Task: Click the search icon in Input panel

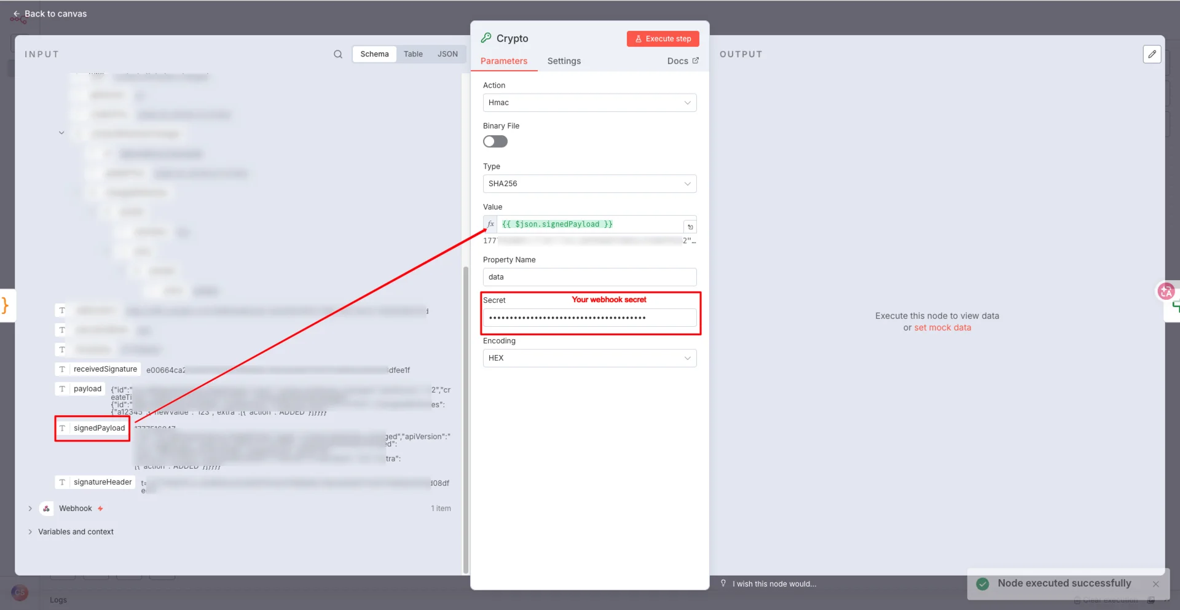Action: (x=338, y=54)
